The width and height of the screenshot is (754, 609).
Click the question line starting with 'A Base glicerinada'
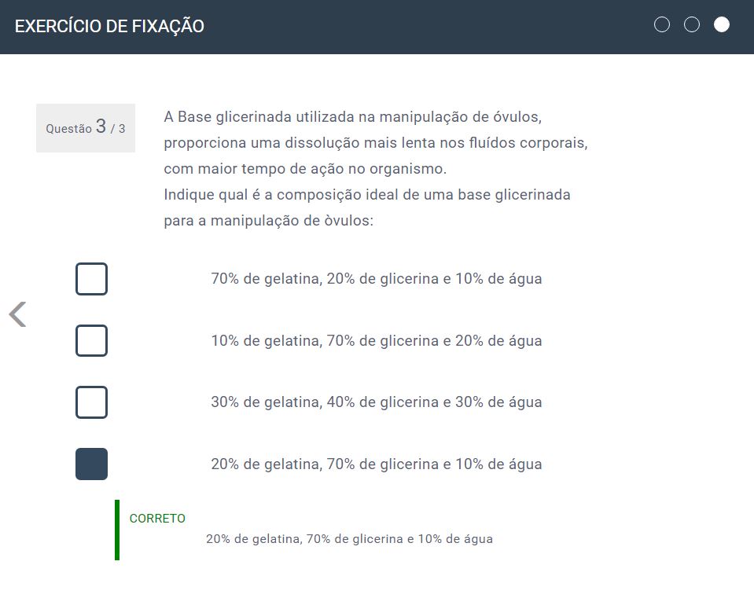click(353, 117)
